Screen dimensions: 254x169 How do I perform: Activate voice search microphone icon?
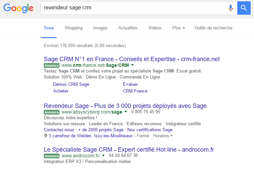coord(230,8)
